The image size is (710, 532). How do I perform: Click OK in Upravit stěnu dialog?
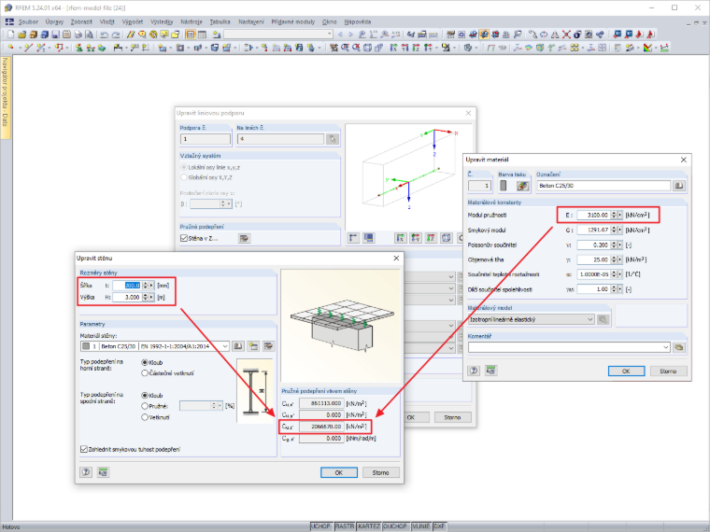339,472
